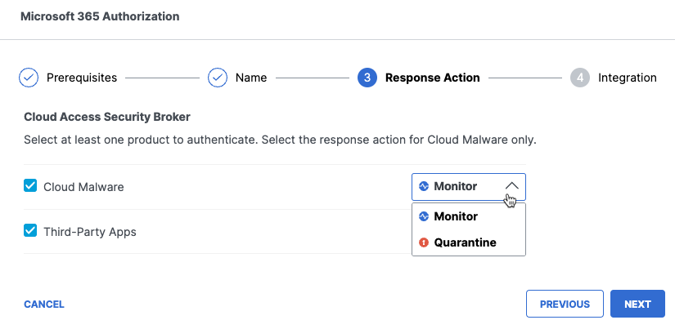
Task: Uncheck the Cloud Malware checkbox
Action: 30,185
